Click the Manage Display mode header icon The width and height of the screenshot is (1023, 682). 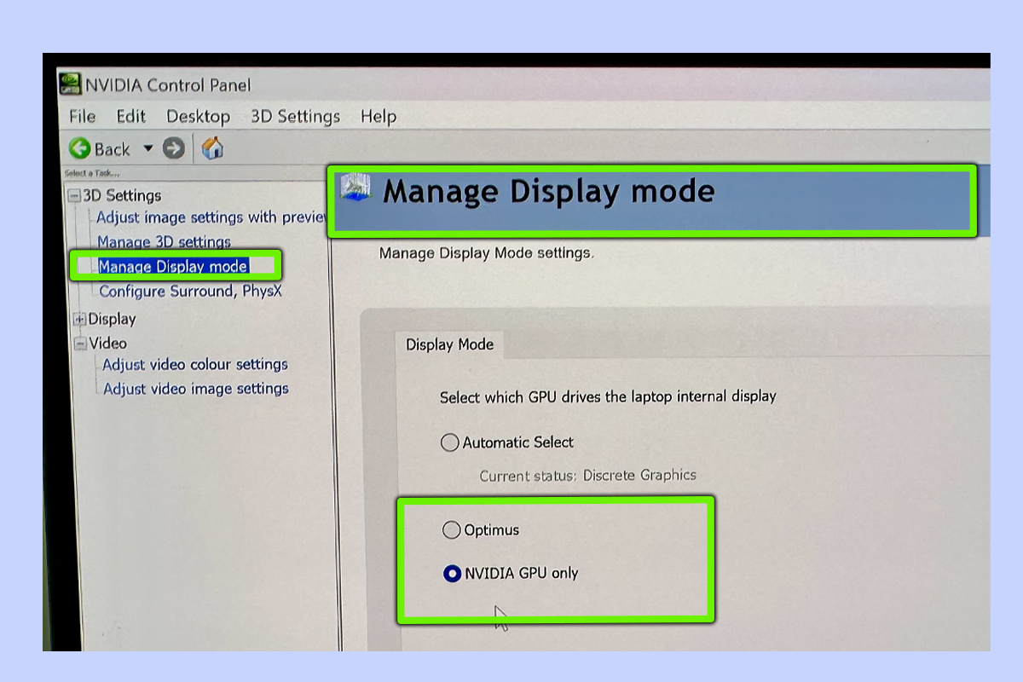click(x=355, y=188)
